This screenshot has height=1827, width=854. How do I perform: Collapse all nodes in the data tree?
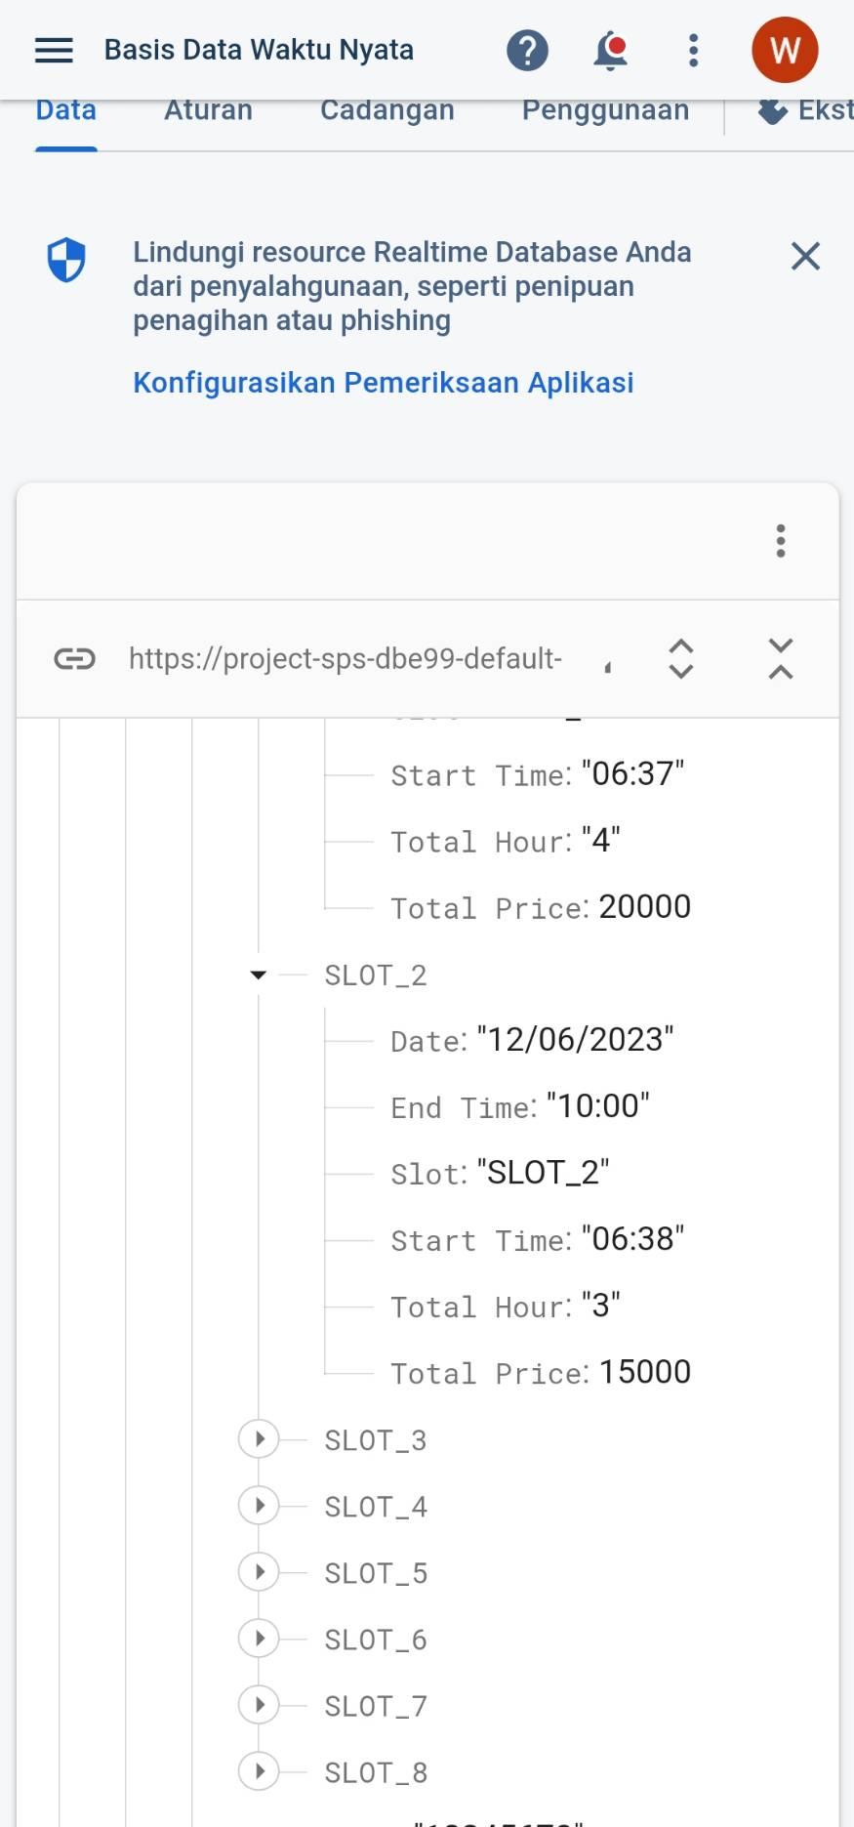click(x=780, y=659)
